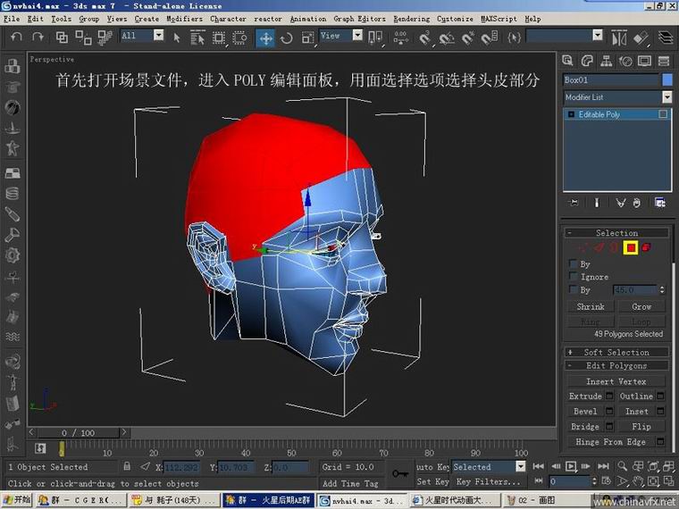Open the named selection sets dropdown

click(597, 35)
